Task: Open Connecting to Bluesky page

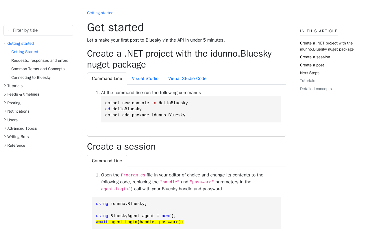Action: 31,78
